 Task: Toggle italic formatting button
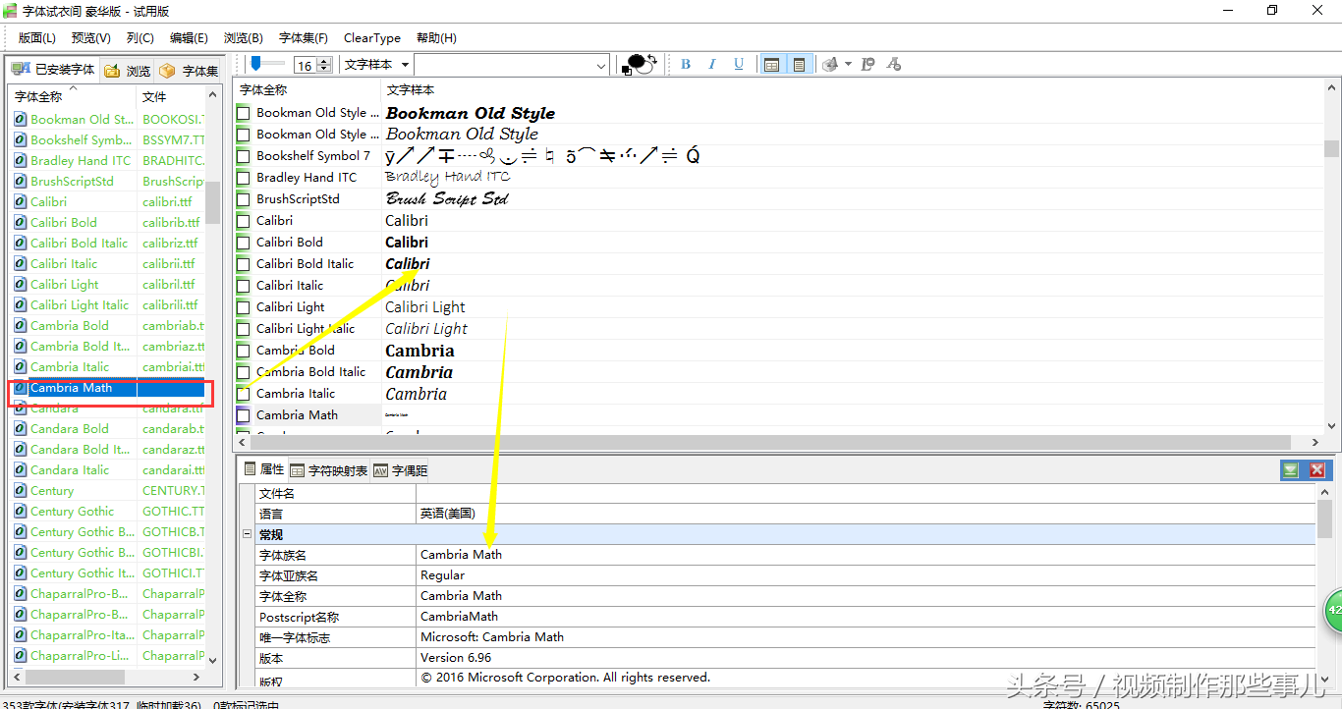click(x=712, y=65)
